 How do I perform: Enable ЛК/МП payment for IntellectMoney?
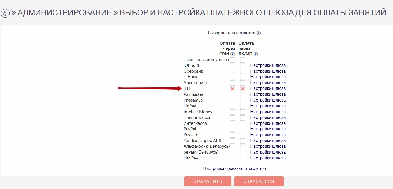pyautogui.click(x=243, y=112)
